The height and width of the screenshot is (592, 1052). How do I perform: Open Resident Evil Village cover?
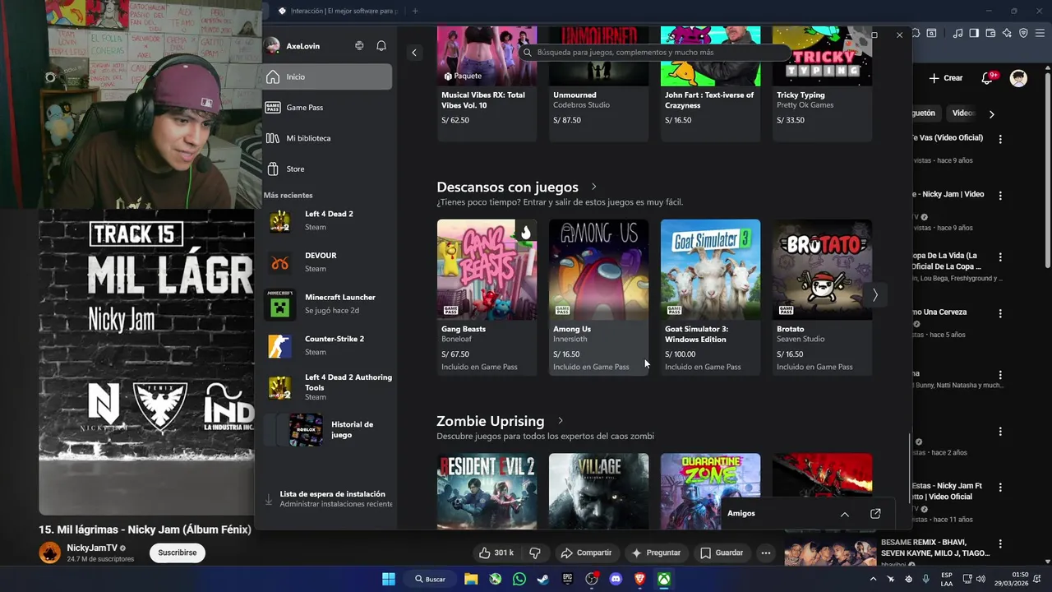pyautogui.click(x=598, y=492)
